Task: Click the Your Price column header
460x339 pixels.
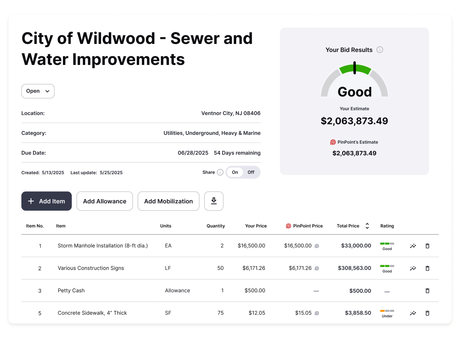Action: (x=256, y=226)
